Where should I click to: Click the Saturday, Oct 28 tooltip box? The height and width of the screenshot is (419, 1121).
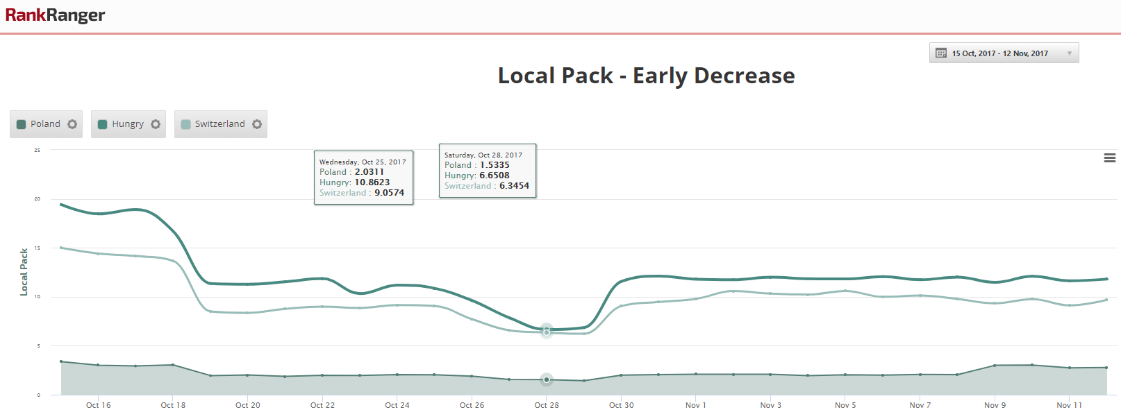pos(487,171)
